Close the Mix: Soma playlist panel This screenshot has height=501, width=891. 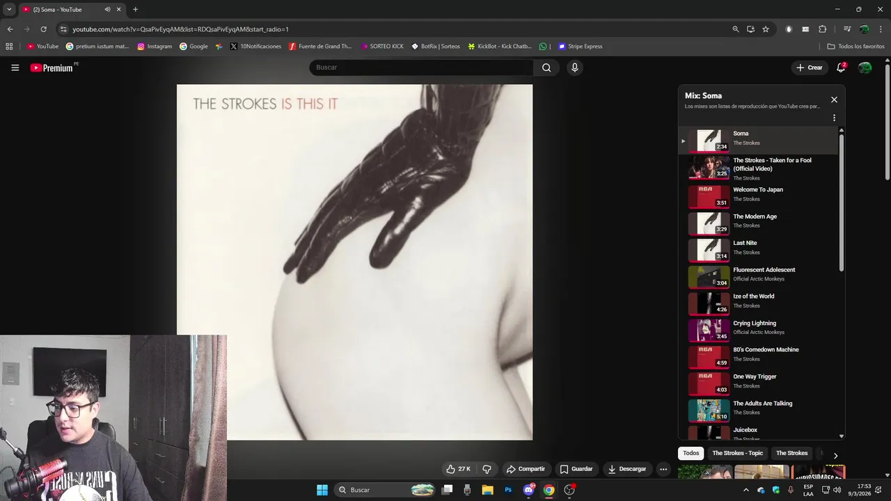(x=834, y=100)
